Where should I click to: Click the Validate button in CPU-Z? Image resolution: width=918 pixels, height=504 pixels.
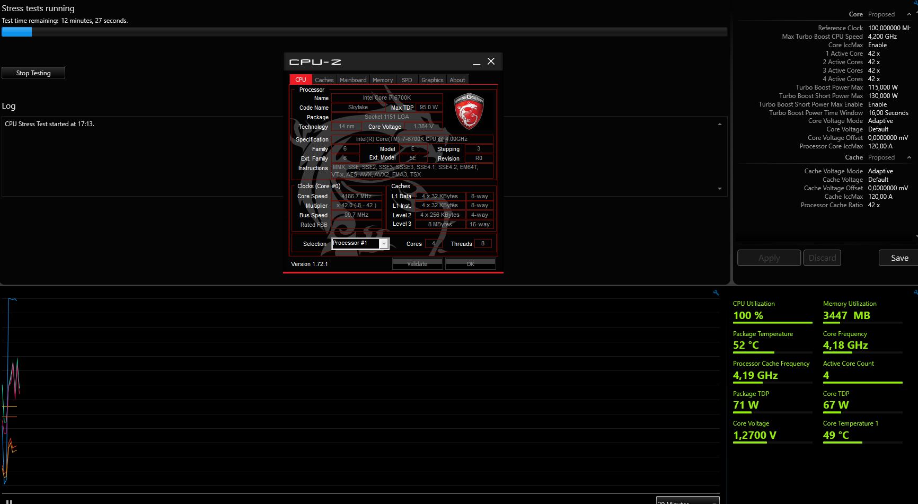pos(417,263)
